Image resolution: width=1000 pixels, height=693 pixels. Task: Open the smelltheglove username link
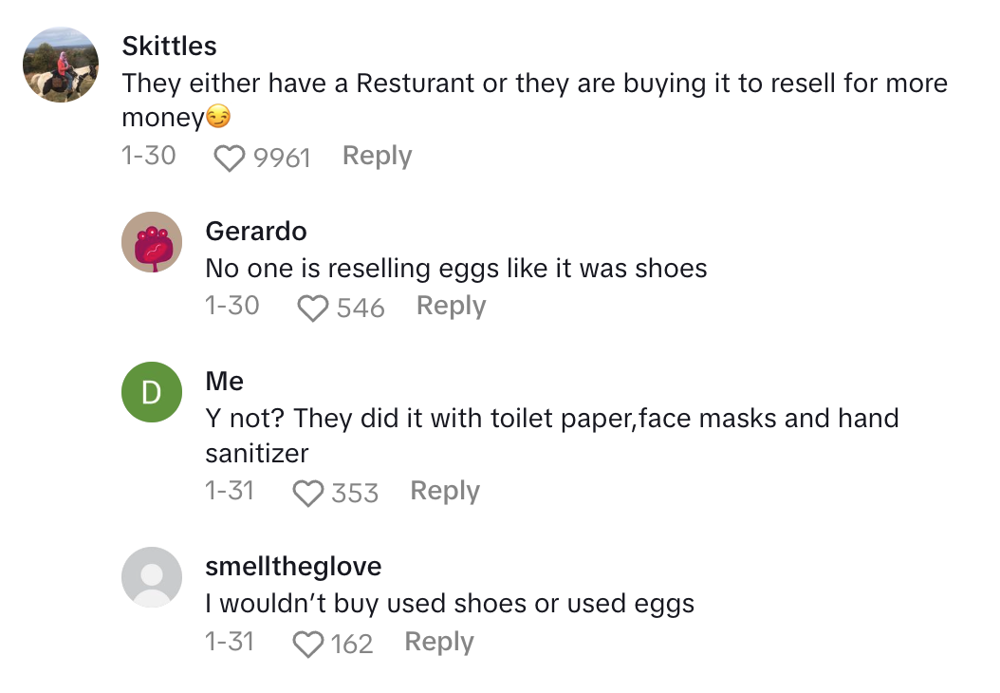293,567
